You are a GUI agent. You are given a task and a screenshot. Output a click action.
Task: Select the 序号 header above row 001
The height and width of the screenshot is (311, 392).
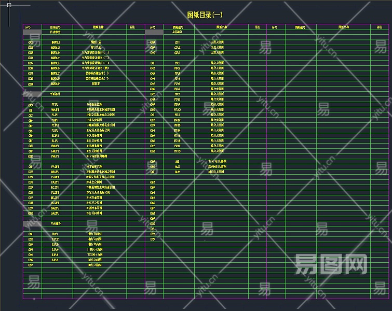(28, 27)
